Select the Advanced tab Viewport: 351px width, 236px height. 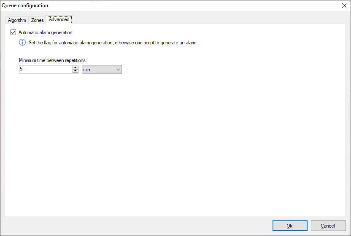(59, 19)
